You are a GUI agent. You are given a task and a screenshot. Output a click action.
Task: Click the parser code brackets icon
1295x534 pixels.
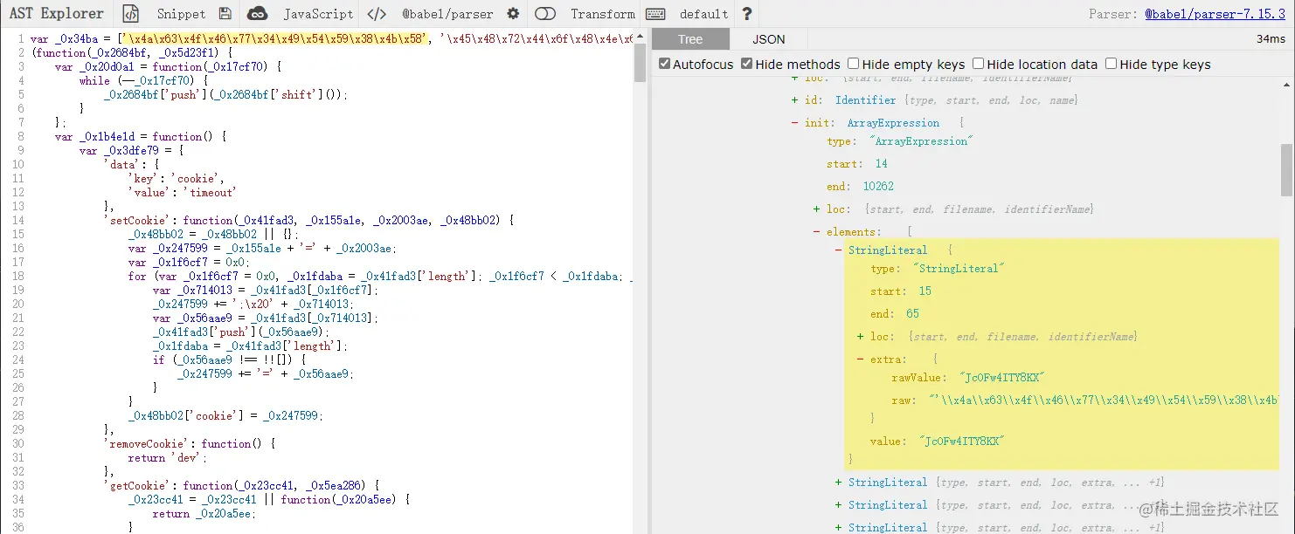377,14
